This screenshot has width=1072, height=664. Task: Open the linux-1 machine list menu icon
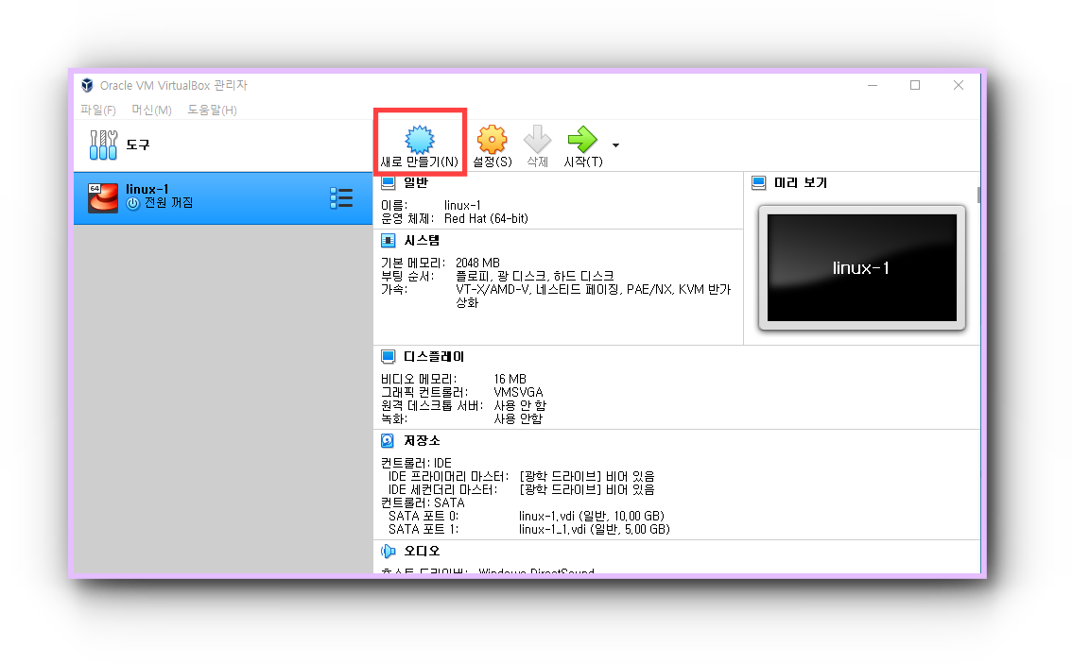pyautogui.click(x=341, y=198)
